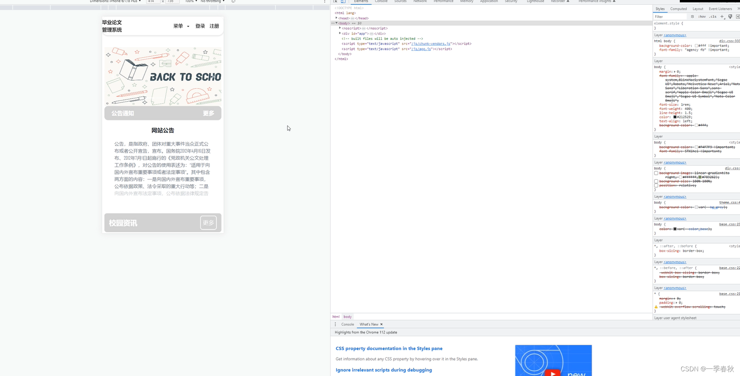Expand the noscript ellipsis badge
Image resolution: width=740 pixels, height=376 pixels.
[364, 29]
